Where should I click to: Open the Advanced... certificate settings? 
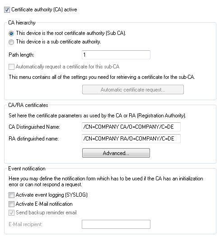[x=116, y=153]
